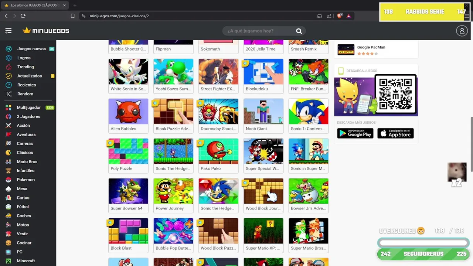Click the Cocinar category icon
Viewport: 473px width, 266px height.
tap(8, 243)
